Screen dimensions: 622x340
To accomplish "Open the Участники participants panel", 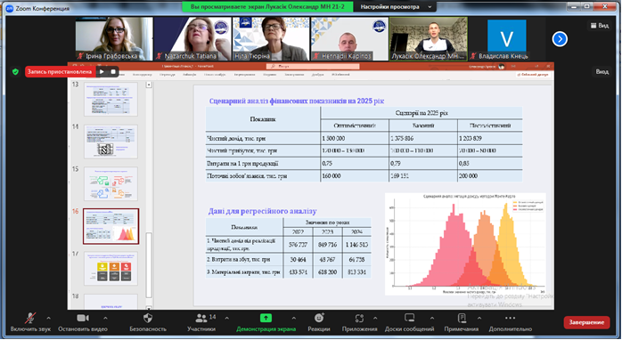I will pyautogui.click(x=201, y=318).
